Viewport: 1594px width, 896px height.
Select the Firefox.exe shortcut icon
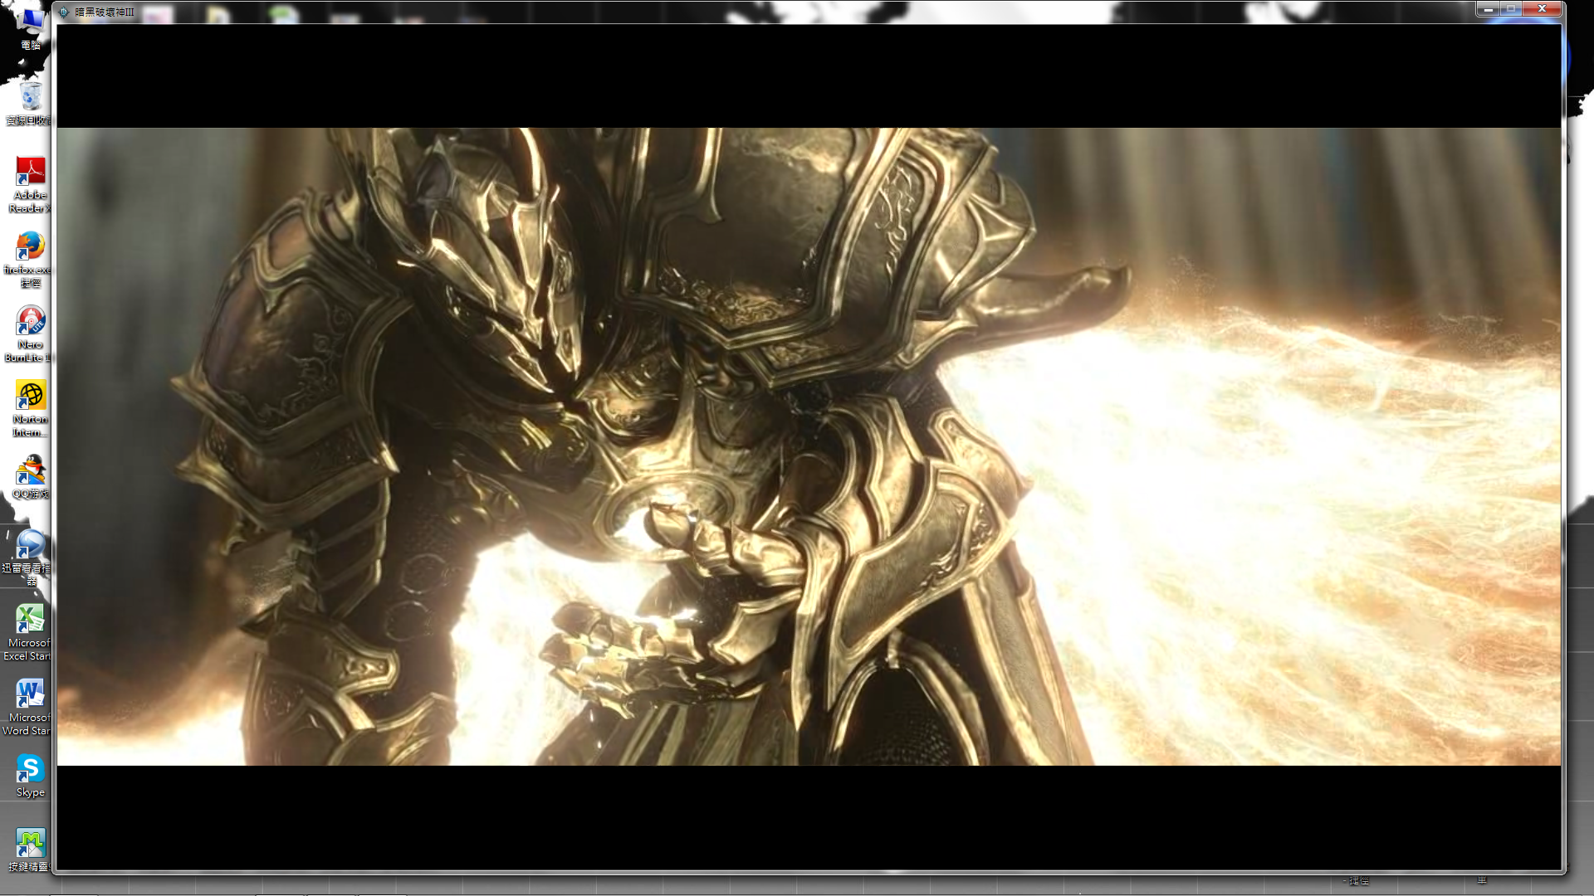pos(31,247)
